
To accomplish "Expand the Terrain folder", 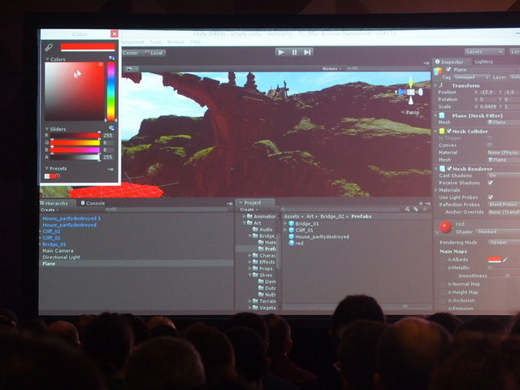I will click(x=250, y=301).
